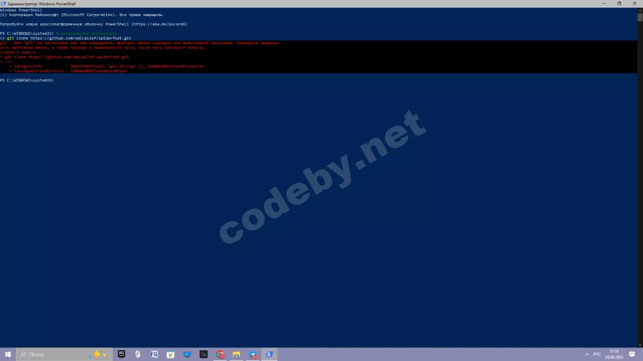643x361 pixels.
Task: Select the PowerShell taskbar button
Action: (269, 354)
